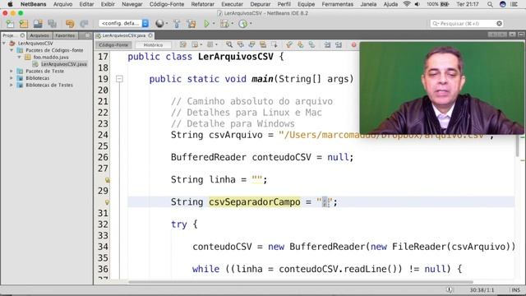Screen dimensions: 526x296
Task: Click the 30:38/1:1 cursor position
Action: point(482,290)
